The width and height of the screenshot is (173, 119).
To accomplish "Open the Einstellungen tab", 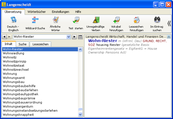I will click(x=61, y=12).
